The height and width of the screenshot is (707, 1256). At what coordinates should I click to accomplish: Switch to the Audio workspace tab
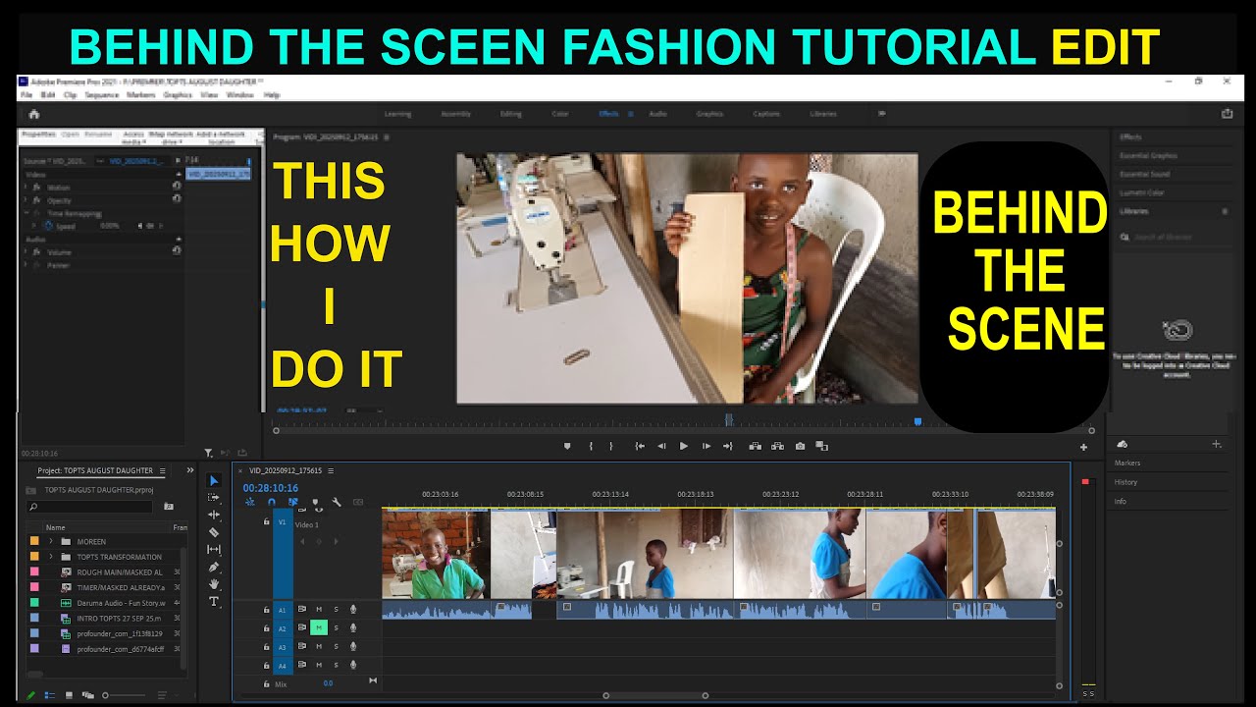tap(657, 114)
